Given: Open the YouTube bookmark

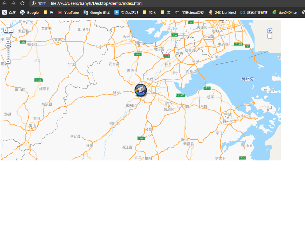Looking at the screenshot, I should (x=68, y=12).
